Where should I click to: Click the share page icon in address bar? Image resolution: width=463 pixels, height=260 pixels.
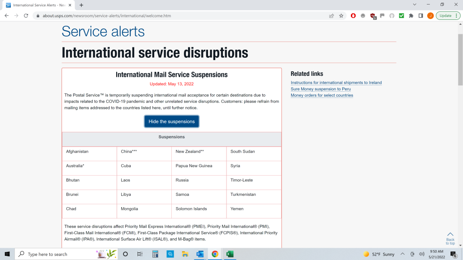pos(331,15)
